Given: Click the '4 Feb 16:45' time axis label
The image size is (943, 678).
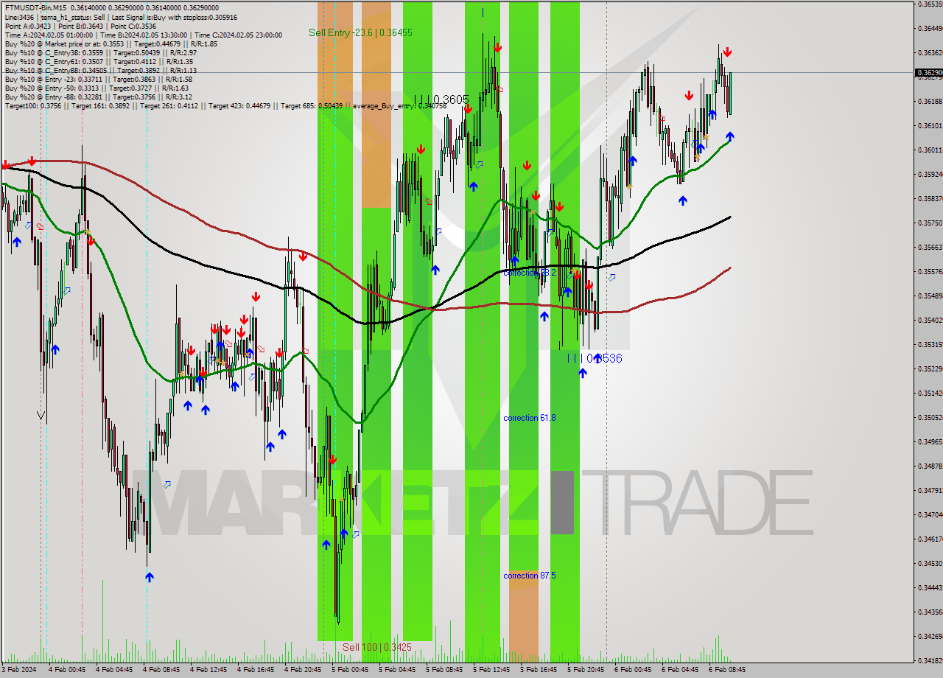Looking at the screenshot, I should (256, 670).
